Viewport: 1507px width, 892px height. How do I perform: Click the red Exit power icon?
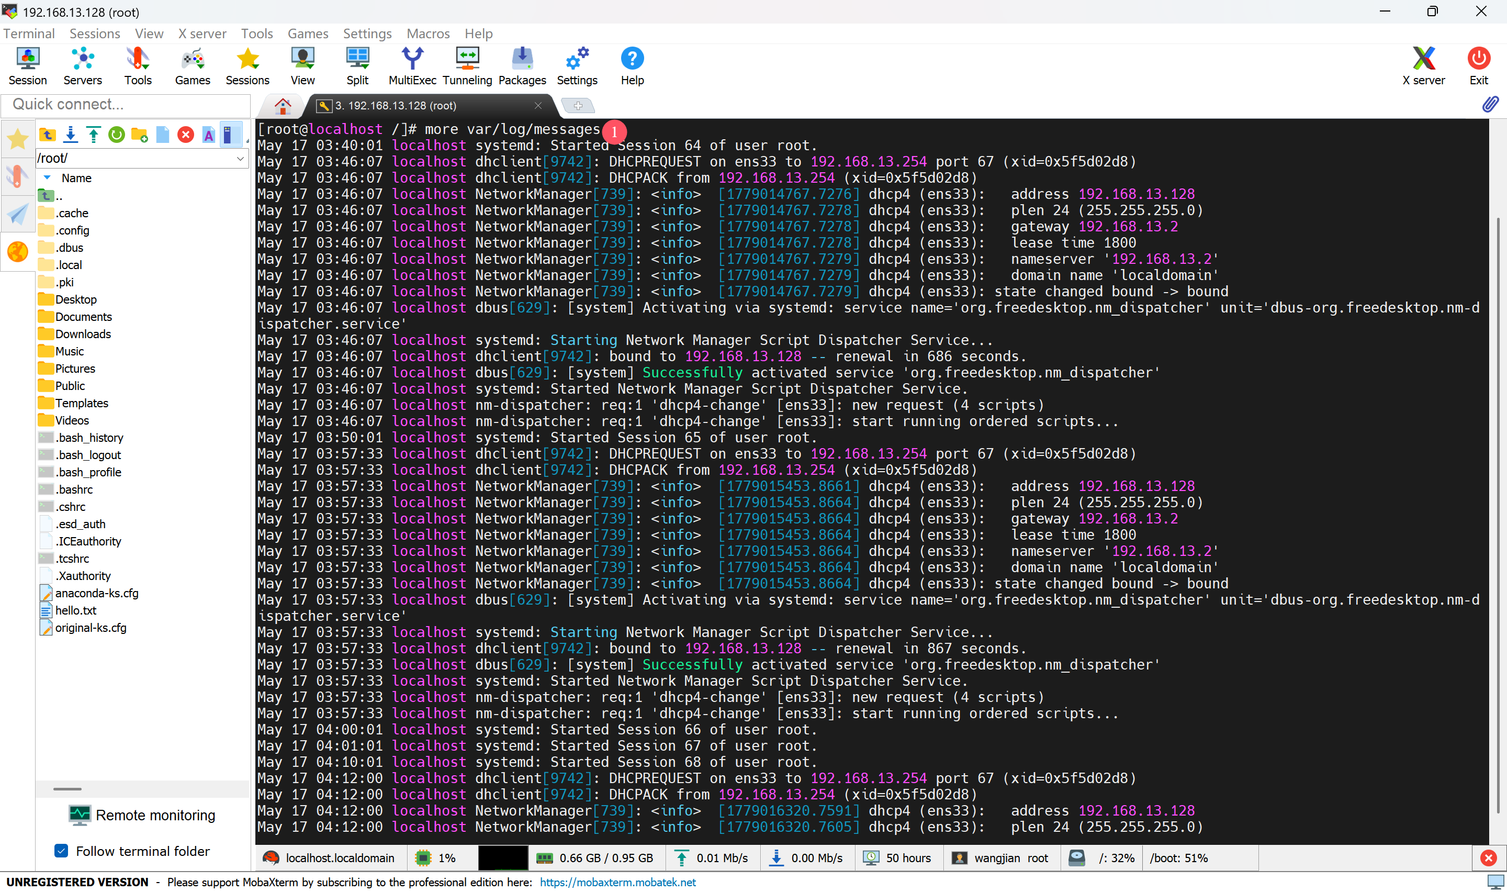point(1479,66)
